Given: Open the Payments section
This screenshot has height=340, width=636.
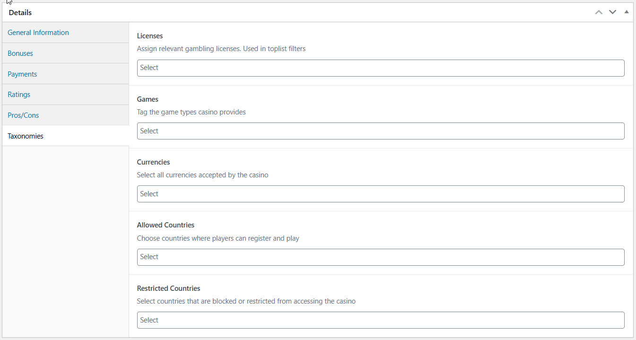Looking at the screenshot, I should tap(22, 74).
